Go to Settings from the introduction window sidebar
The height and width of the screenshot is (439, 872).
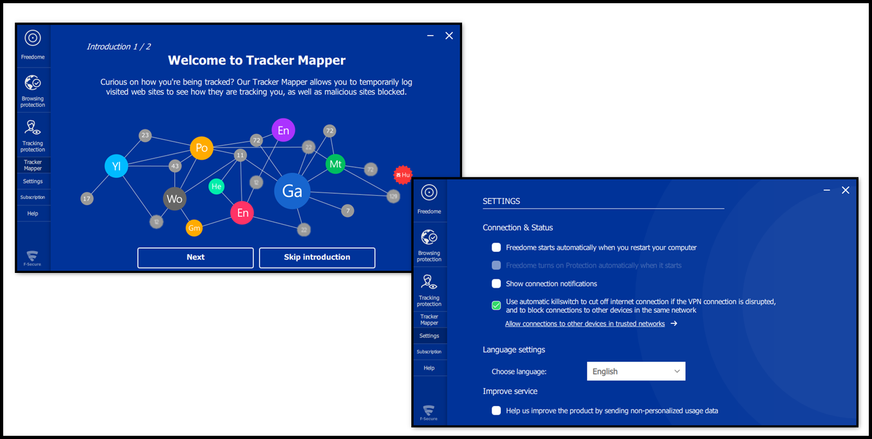pos(33,182)
